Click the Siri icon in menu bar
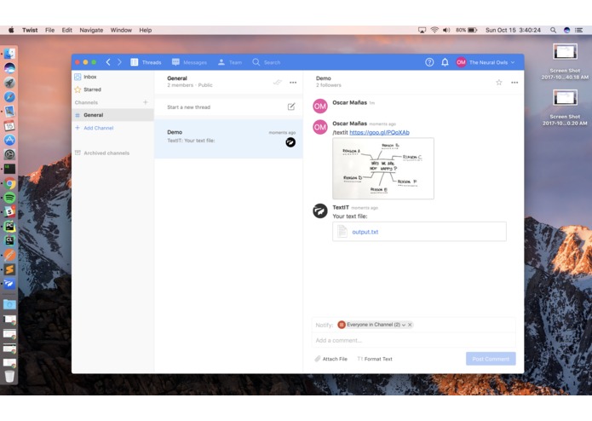This screenshot has width=592, height=421. click(566, 30)
